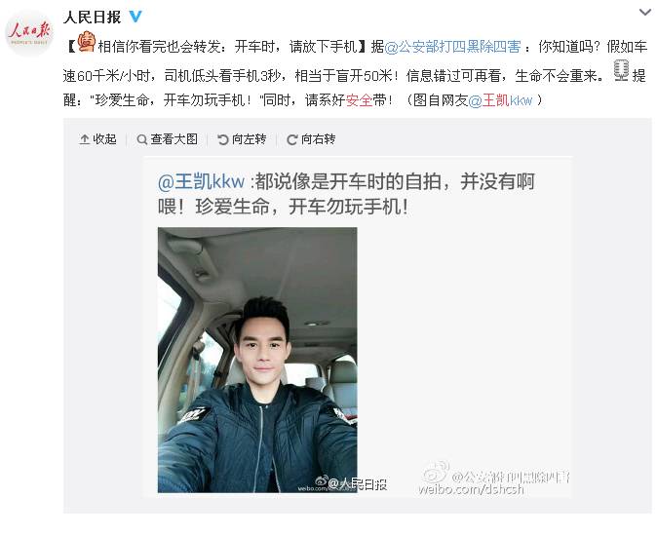
Task: Click the 收起 up-arrow icon
Action: tap(85, 139)
